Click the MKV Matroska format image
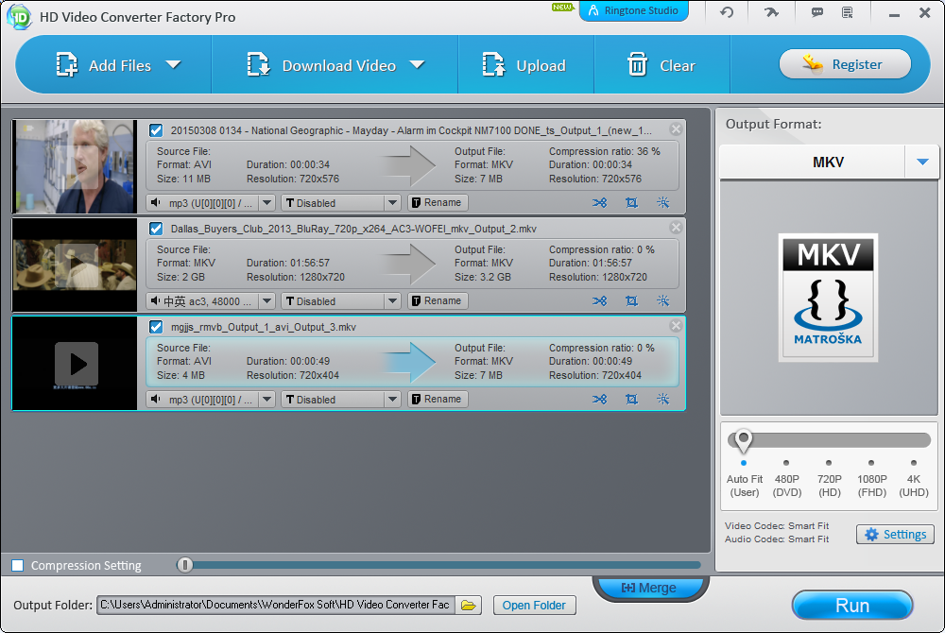 (x=828, y=298)
